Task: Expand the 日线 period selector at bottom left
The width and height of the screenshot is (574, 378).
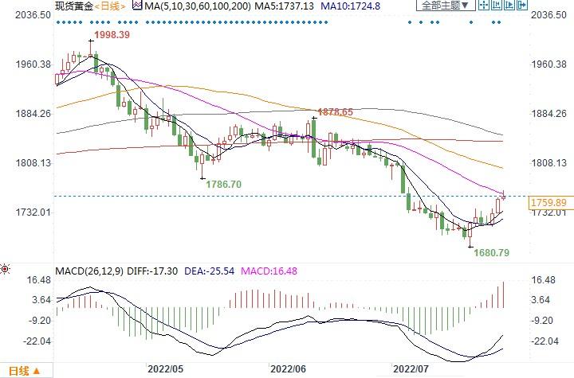Action: (x=24, y=371)
